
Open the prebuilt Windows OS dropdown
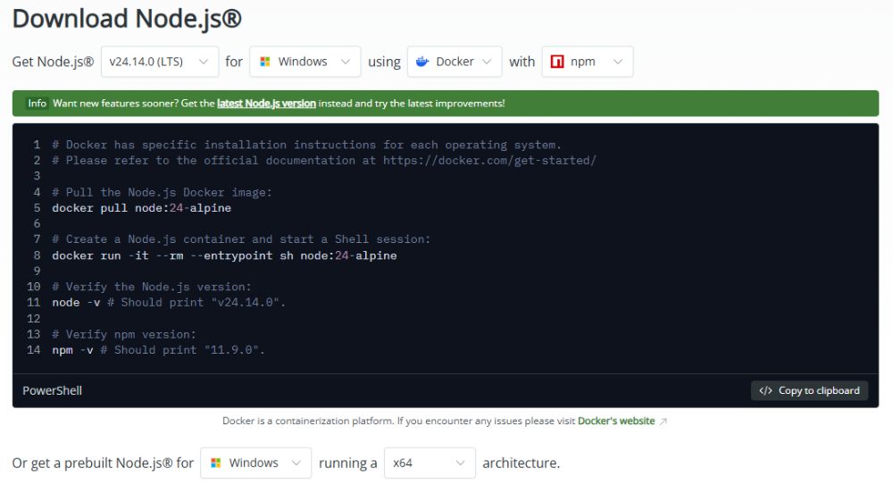255,463
